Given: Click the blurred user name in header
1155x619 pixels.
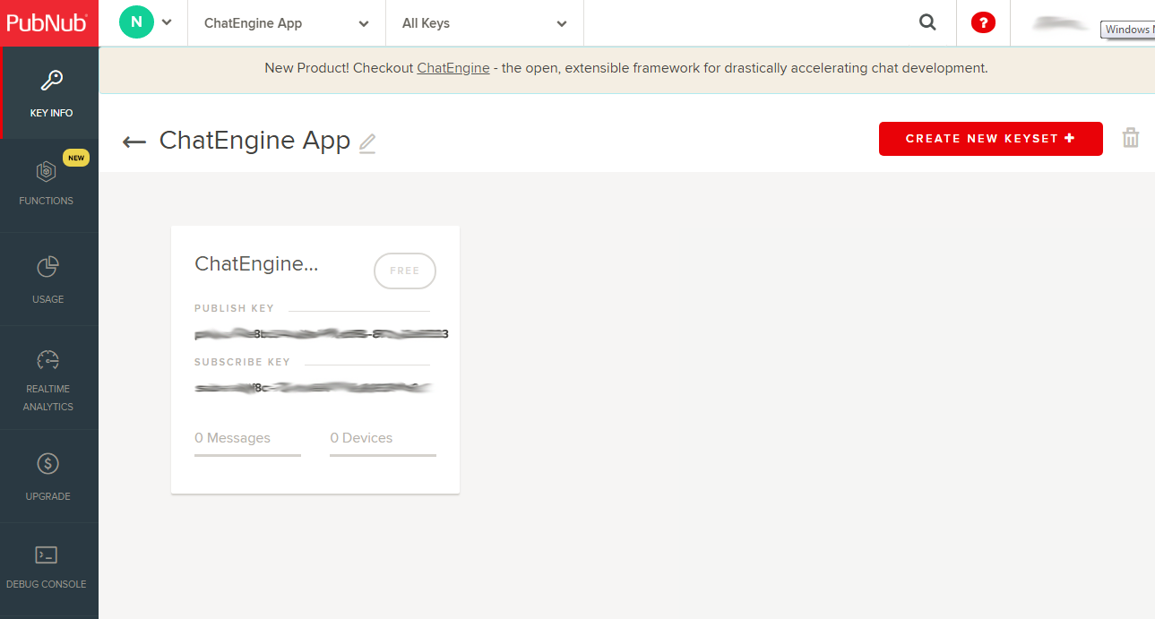Looking at the screenshot, I should [x=1063, y=23].
